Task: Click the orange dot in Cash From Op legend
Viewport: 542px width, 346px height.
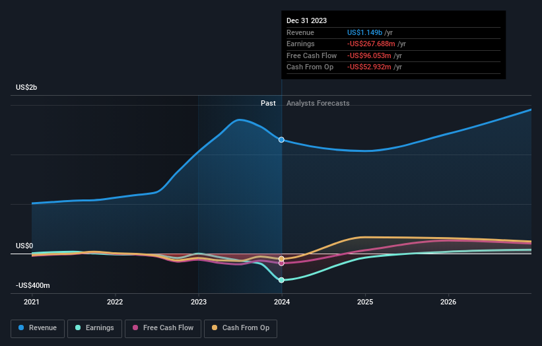Action: click(x=215, y=328)
